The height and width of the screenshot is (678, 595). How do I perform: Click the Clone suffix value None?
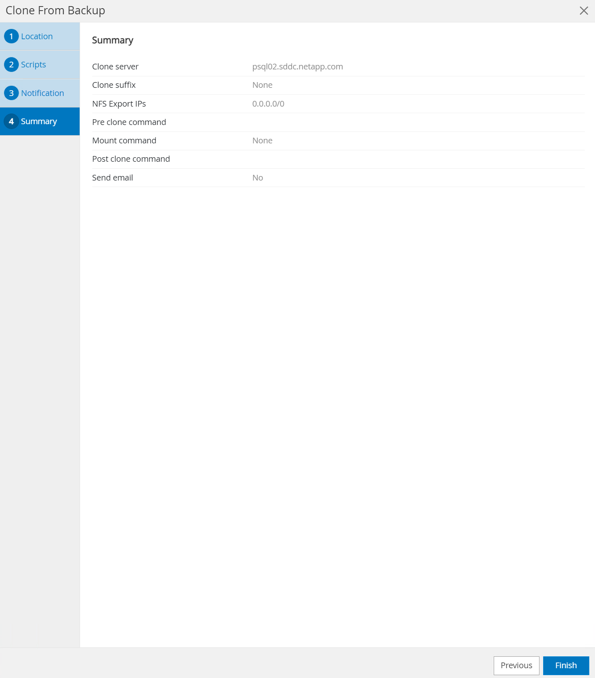pyautogui.click(x=262, y=85)
